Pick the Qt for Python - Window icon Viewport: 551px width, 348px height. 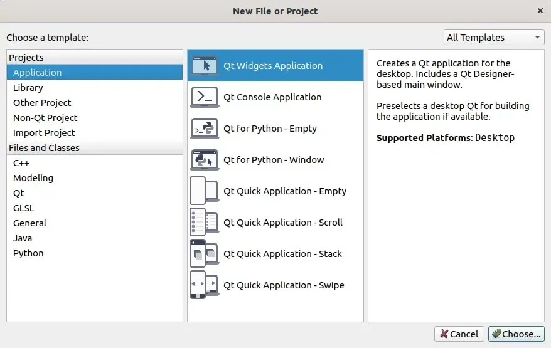205,160
